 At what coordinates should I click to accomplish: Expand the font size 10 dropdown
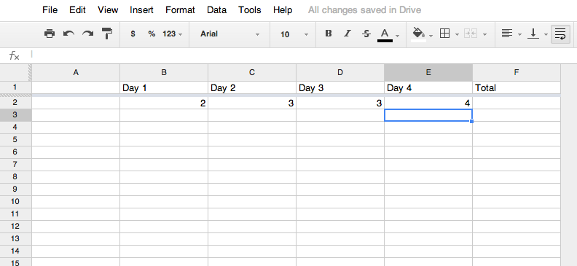click(x=294, y=34)
